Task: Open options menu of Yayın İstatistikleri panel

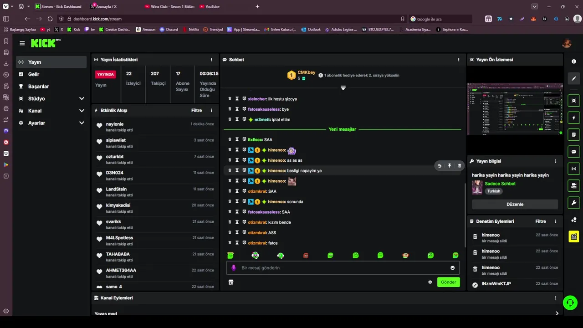Action: click(211, 60)
